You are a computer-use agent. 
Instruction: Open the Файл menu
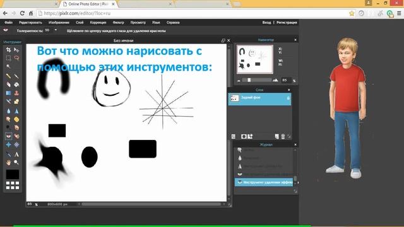coord(8,23)
